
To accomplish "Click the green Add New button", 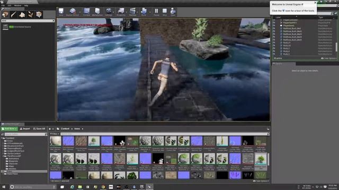I will click(x=9, y=129).
